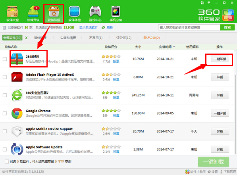Click the large green 一键卸载 button
This screenshot has height=175, width=237.
click(x=214, y=162)
